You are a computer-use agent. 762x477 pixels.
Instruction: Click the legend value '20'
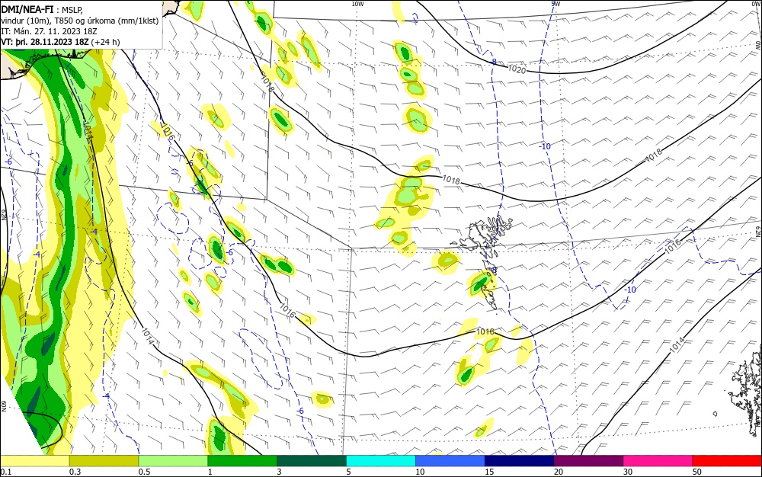coord(559,472)
